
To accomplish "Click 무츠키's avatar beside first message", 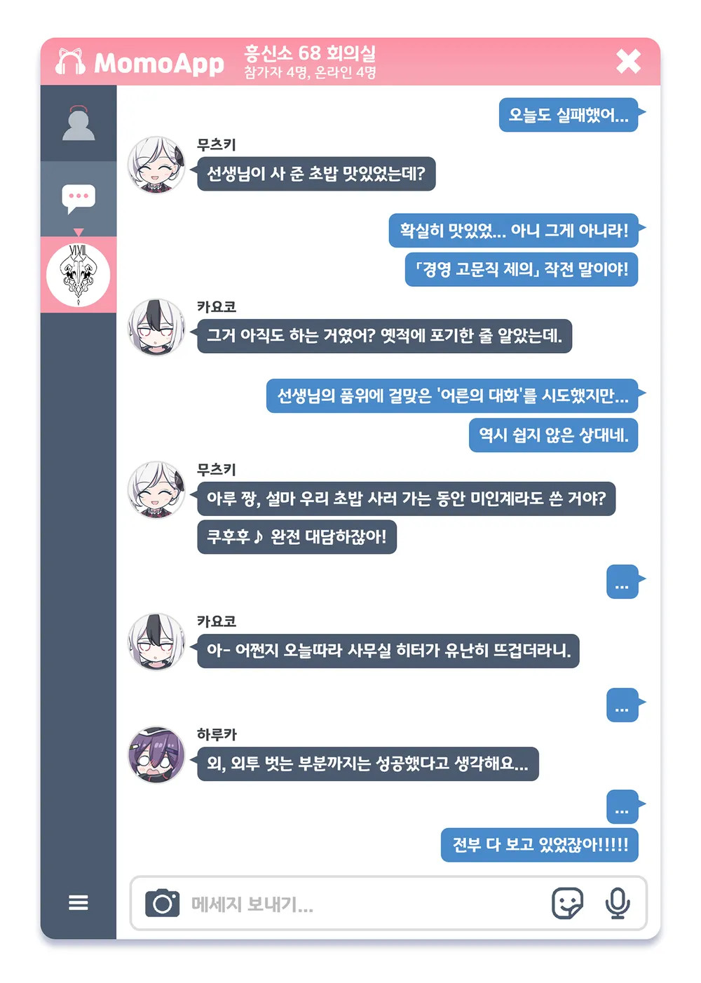I will (156, 165).
